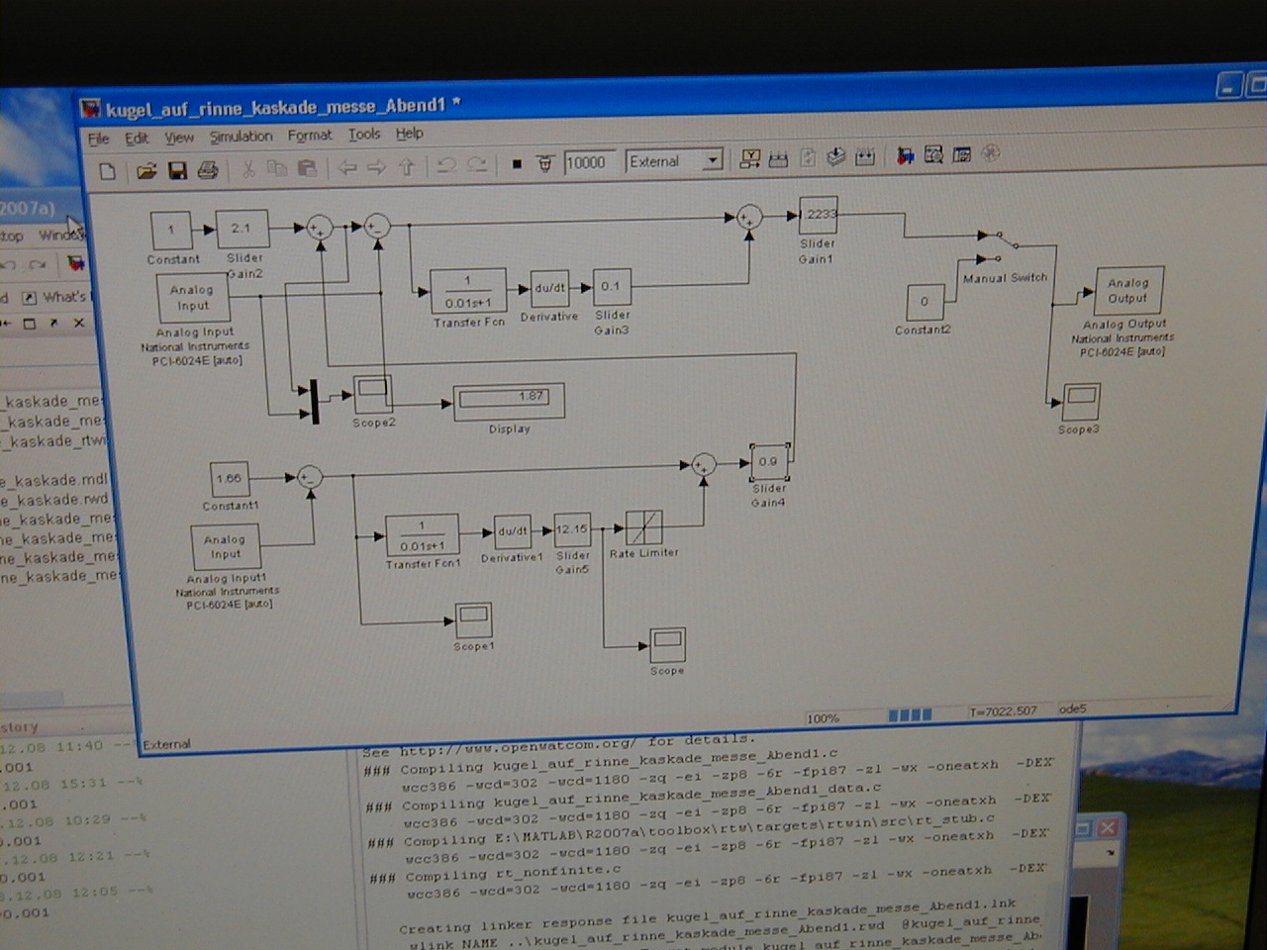This screenshot has width=1267, height=950.
Task: Click the New model icon
Action: click(x=108, y=171)
